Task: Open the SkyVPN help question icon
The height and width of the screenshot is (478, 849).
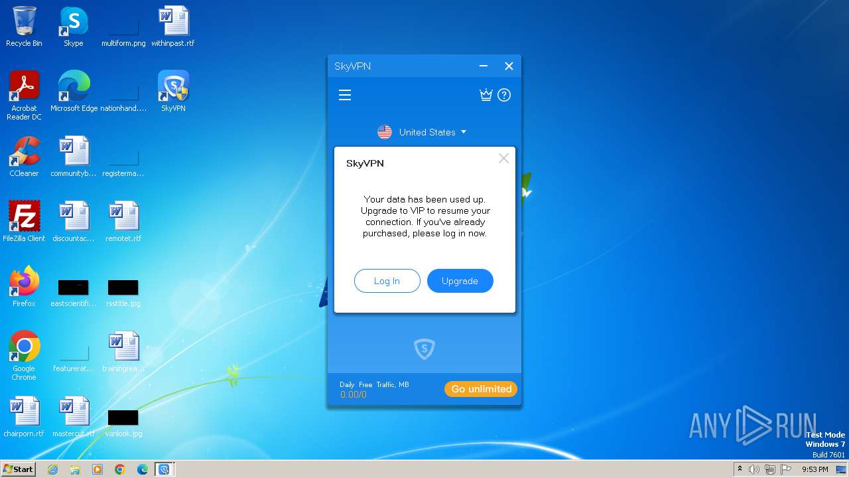Action: 504,95
